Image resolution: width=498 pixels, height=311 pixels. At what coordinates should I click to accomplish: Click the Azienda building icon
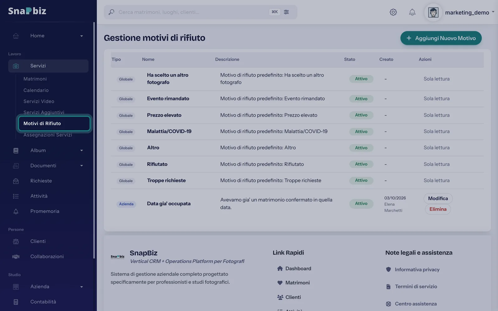(x=16, y=287)
